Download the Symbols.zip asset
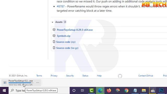Viewport: 167px width, 94px height. pos(64,36)
